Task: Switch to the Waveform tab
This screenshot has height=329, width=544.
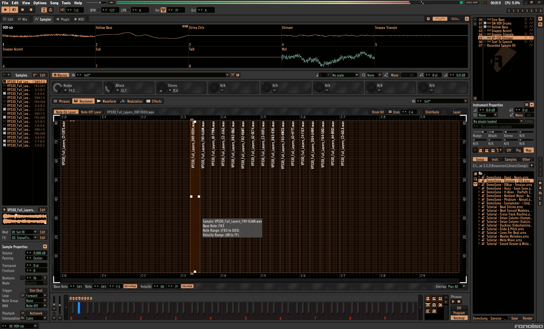Action: [x=107, y=101]
